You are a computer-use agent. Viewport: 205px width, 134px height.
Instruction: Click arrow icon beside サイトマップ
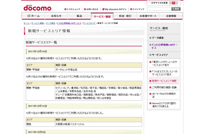pyautogui.click(x=131, y=9)
